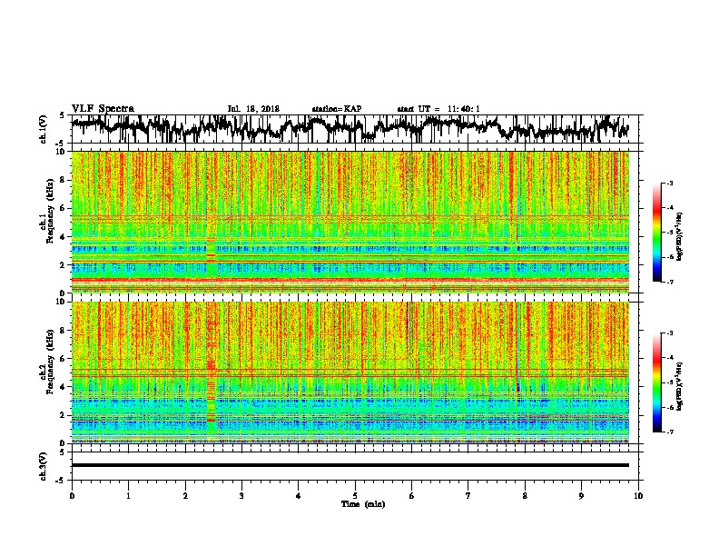The height and width of the screenshot is (556, 719).
Task: Click the flat black ch.3 voltage trace
Action: click(x=350, y=465)
